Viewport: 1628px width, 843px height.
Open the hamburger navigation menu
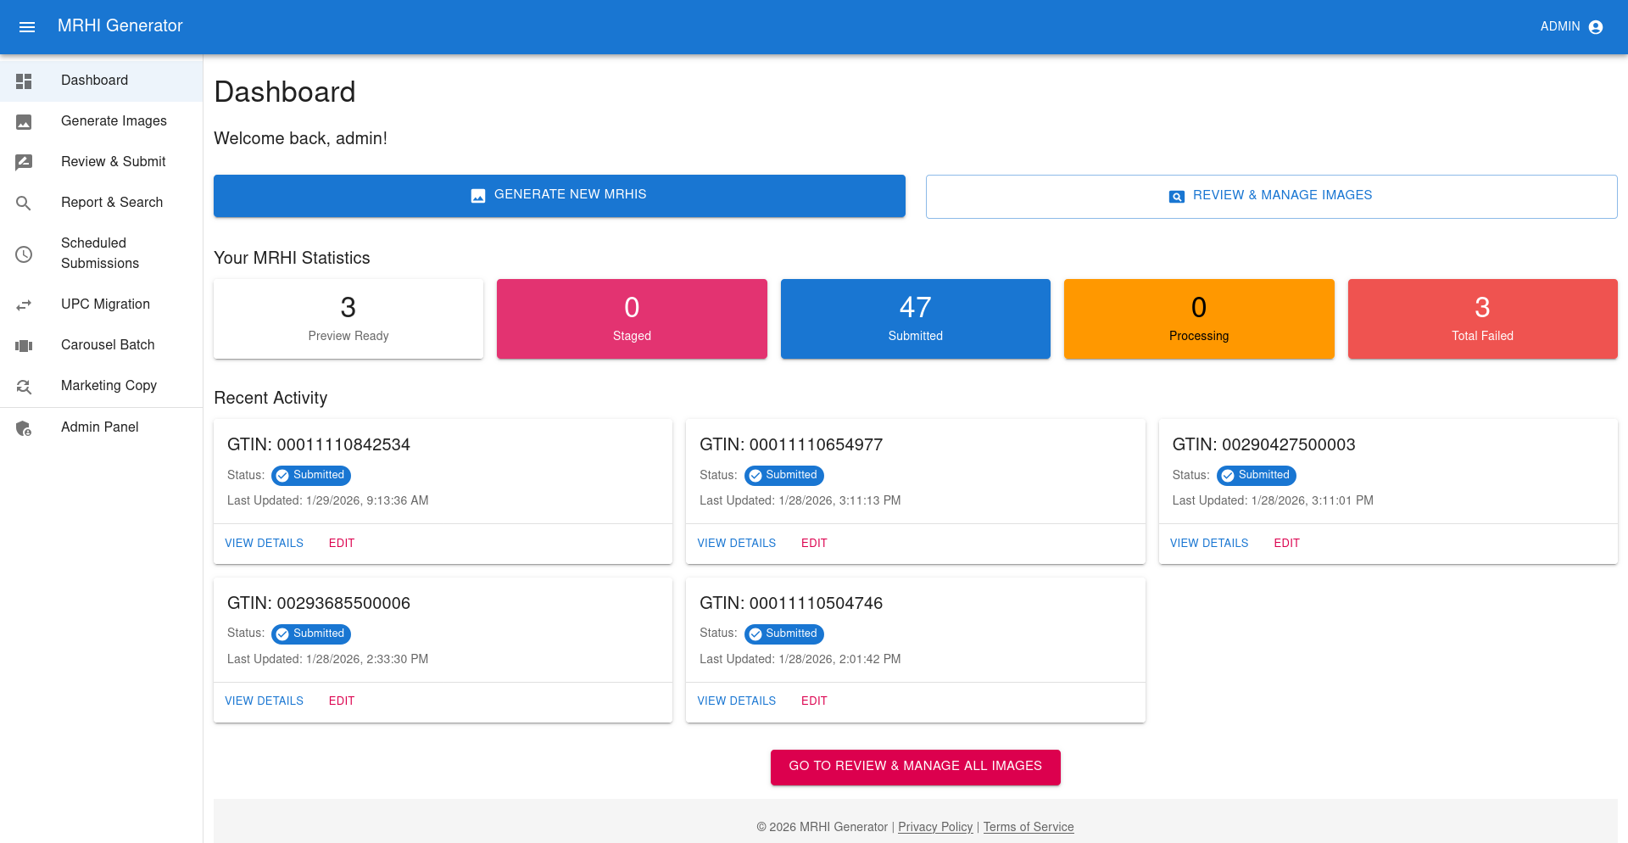[x=27, y=26]
